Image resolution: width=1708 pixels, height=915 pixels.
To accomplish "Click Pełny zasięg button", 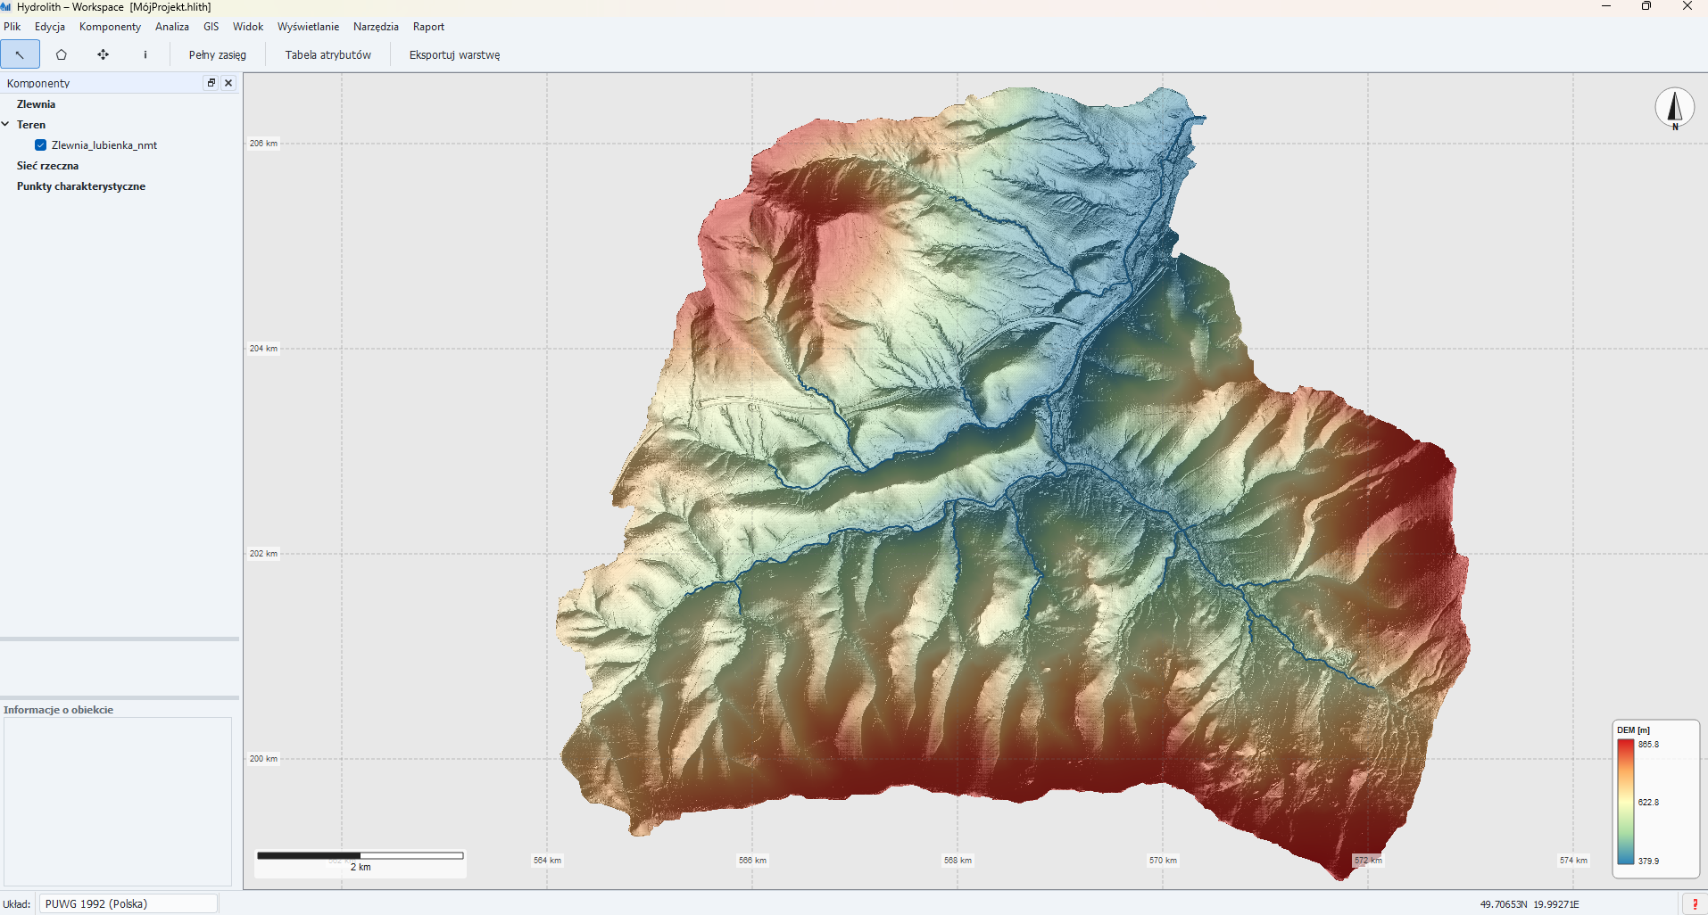I will (218, 54).
